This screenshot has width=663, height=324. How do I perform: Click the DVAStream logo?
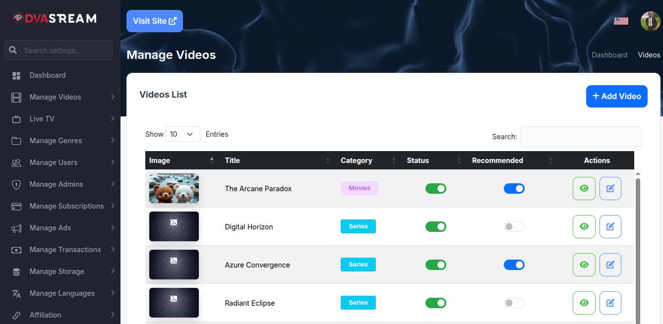pyautogui.click(x=55, y=18)
